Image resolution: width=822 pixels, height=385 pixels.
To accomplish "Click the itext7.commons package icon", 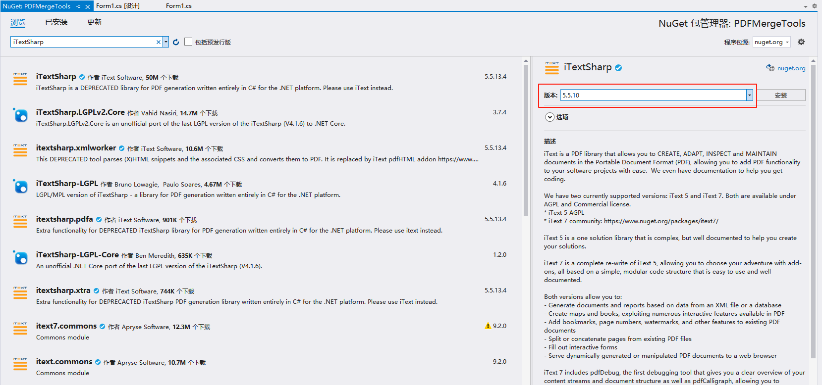I will [x=20, y=329].
